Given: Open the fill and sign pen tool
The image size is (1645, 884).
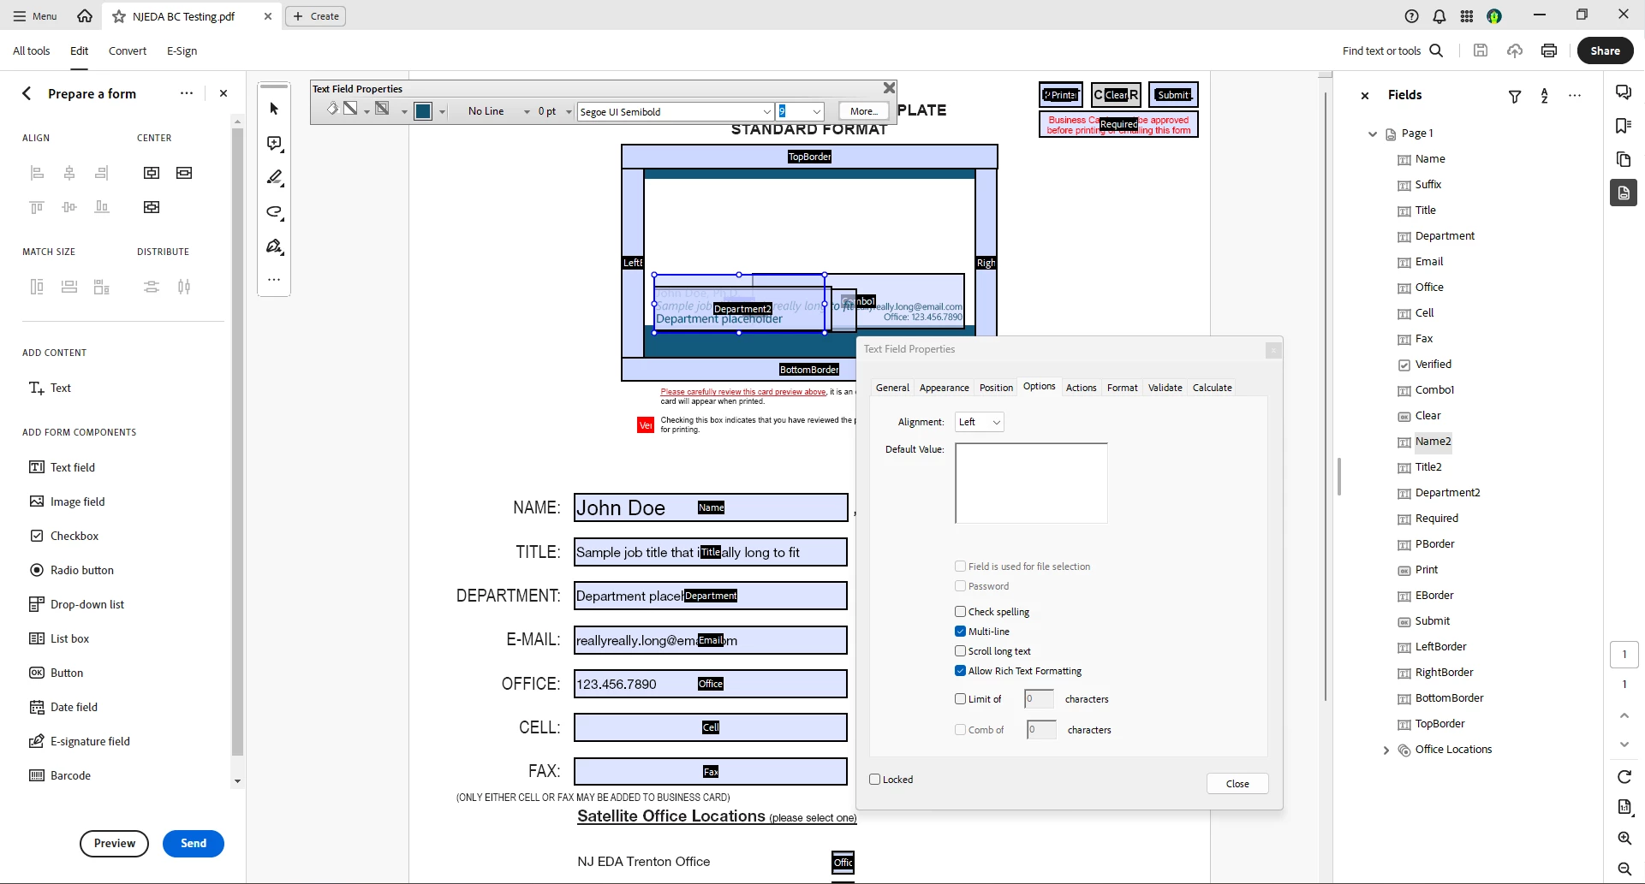Looking at the screenshot, I should [x=274, y=246].
